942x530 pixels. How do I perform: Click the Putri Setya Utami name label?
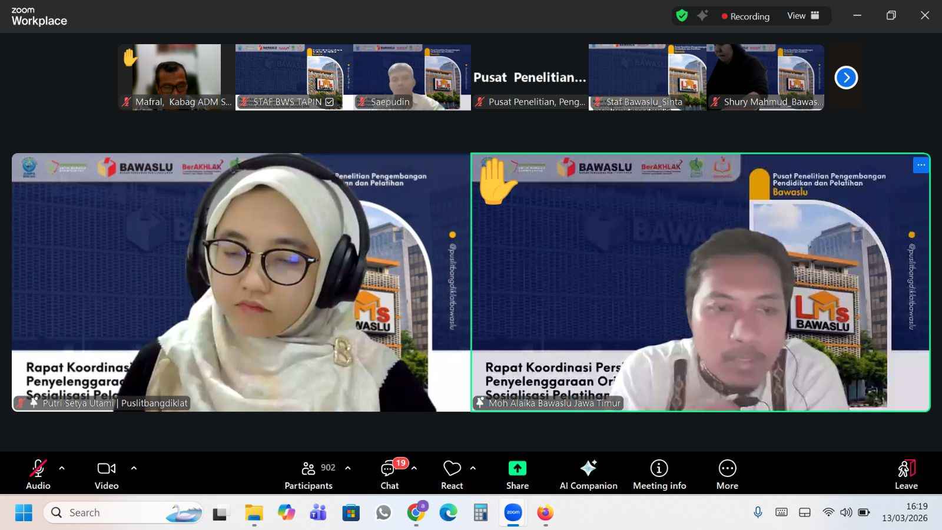pyautogui.click(x=101, y=403)
